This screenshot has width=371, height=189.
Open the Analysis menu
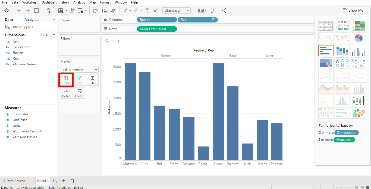(79, 2)
